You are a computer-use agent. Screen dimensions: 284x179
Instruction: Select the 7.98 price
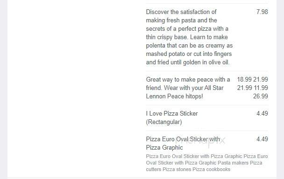click(262, 12)
